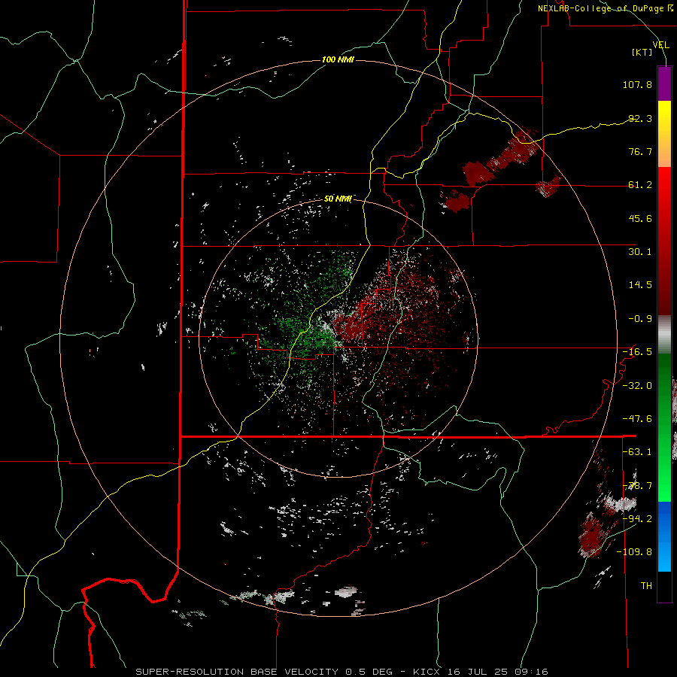This screenshot has width=677, height=677.
Task: Select the 92.3 velocity scale value
Action: pos(640,118)
